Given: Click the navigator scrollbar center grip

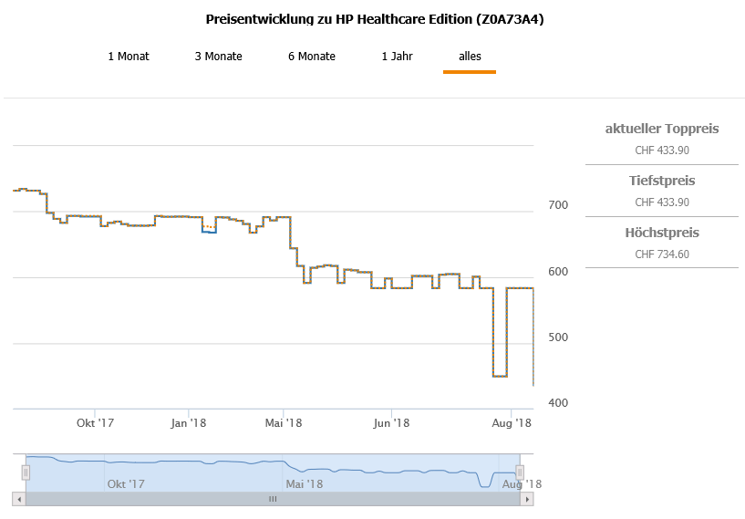Looking at the screenshot, I should tap(272, 499).
